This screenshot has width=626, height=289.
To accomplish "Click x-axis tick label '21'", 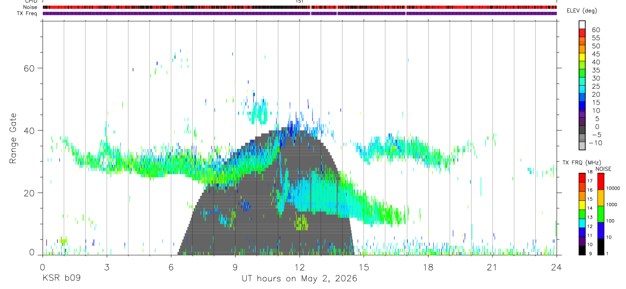I will pos(492,267).
